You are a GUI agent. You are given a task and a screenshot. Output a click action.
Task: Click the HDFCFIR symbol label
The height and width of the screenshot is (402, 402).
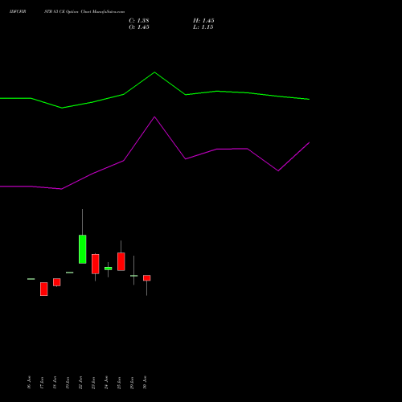pyautogui.click(x=18, y=12)
